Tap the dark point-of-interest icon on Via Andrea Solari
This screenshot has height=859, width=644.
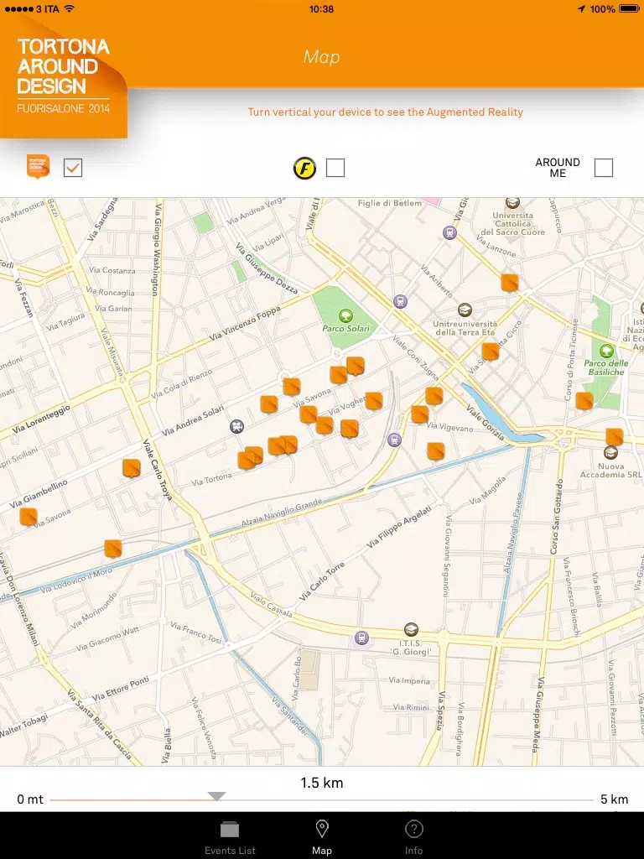(237, 426)
